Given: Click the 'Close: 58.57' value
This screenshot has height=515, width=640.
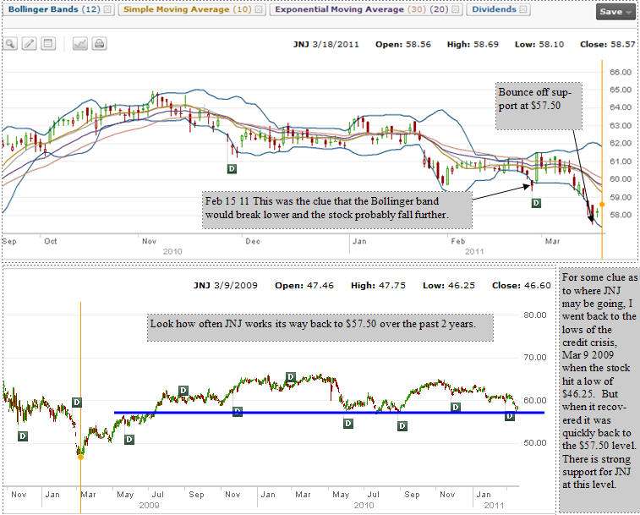Looking at the screenshot, I should (608, 45).
